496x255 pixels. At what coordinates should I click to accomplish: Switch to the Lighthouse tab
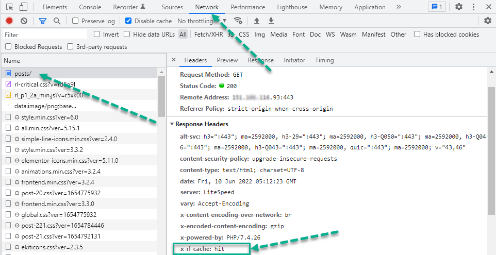coord(292,7)
